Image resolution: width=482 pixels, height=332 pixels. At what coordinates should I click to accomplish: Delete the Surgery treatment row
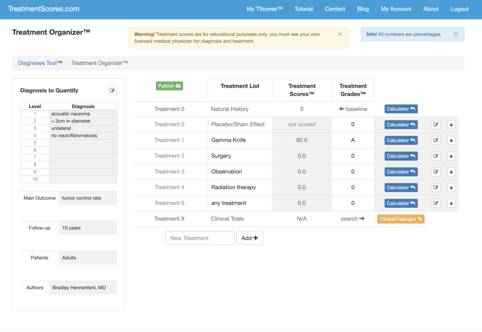[451, 156]
